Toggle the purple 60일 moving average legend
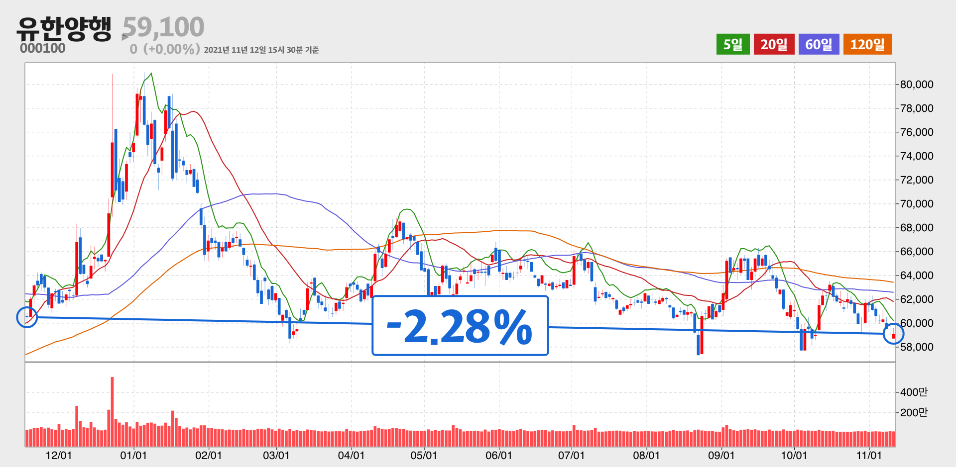 click(819, 44)
